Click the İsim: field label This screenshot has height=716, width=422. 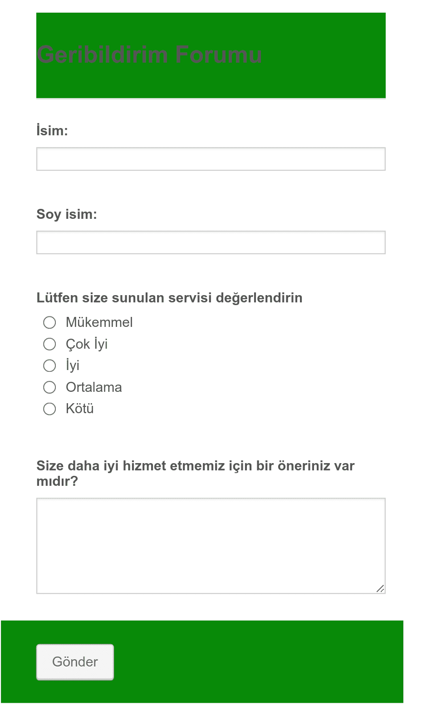coord(52,130)
